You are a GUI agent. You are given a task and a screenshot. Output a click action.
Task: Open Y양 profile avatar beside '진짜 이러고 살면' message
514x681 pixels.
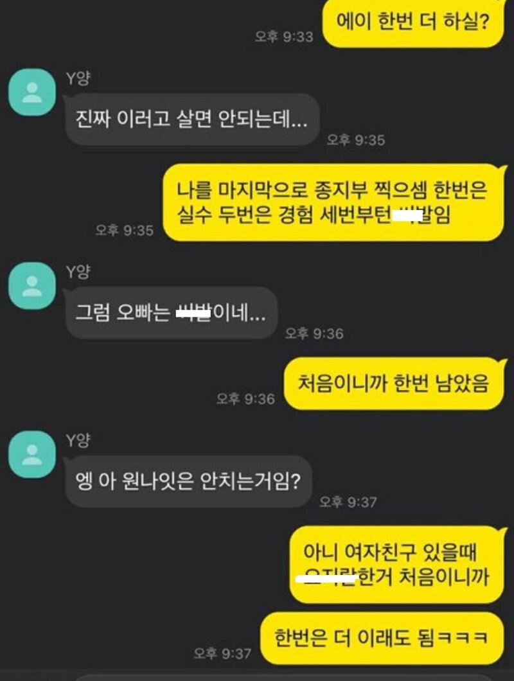[x=32, y=93]
